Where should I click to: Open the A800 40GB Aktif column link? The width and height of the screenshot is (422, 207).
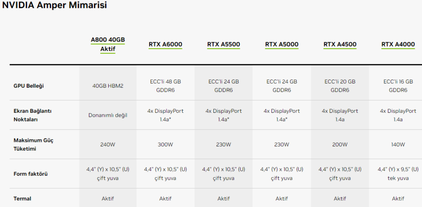coord(108,44)
